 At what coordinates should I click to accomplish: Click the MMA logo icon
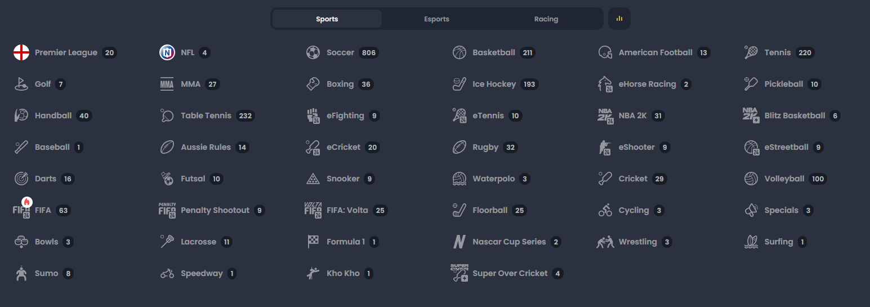point(167,84)
